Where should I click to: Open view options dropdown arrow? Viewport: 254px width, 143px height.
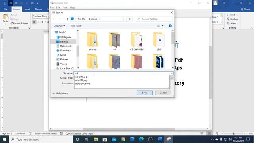pos(162,26)
